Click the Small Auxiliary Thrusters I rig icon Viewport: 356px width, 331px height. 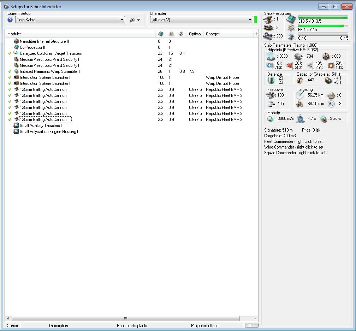pos(16,125)
